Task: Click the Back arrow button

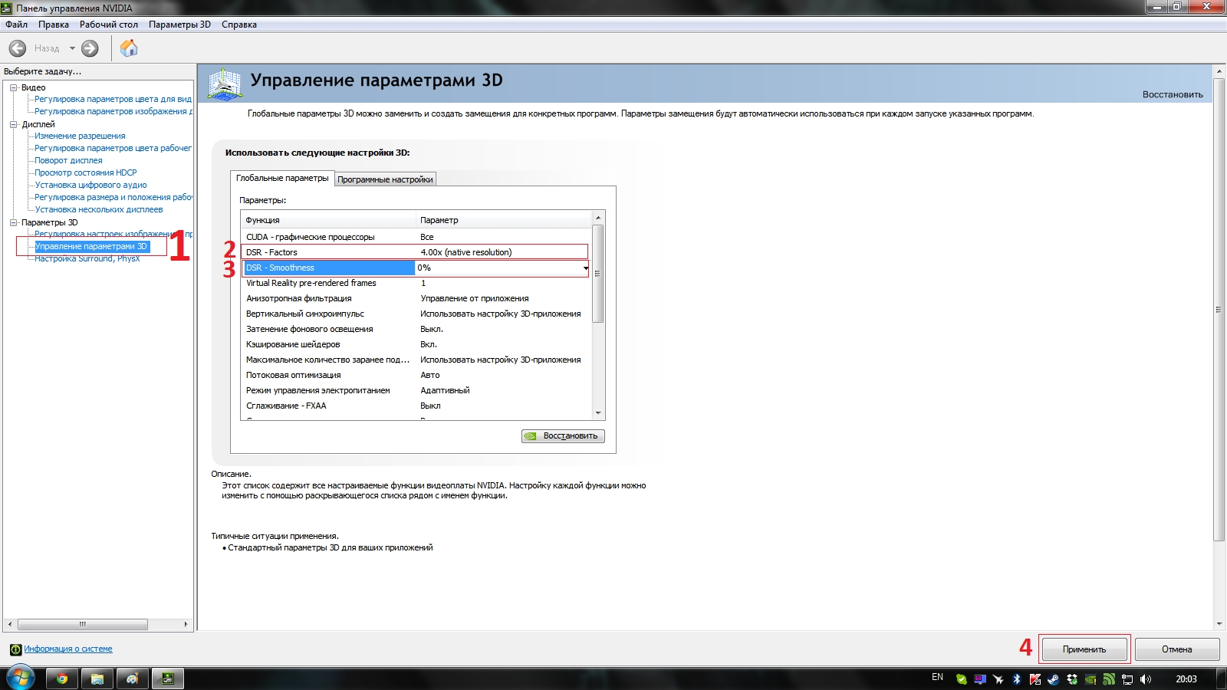Action: [18, 48]
